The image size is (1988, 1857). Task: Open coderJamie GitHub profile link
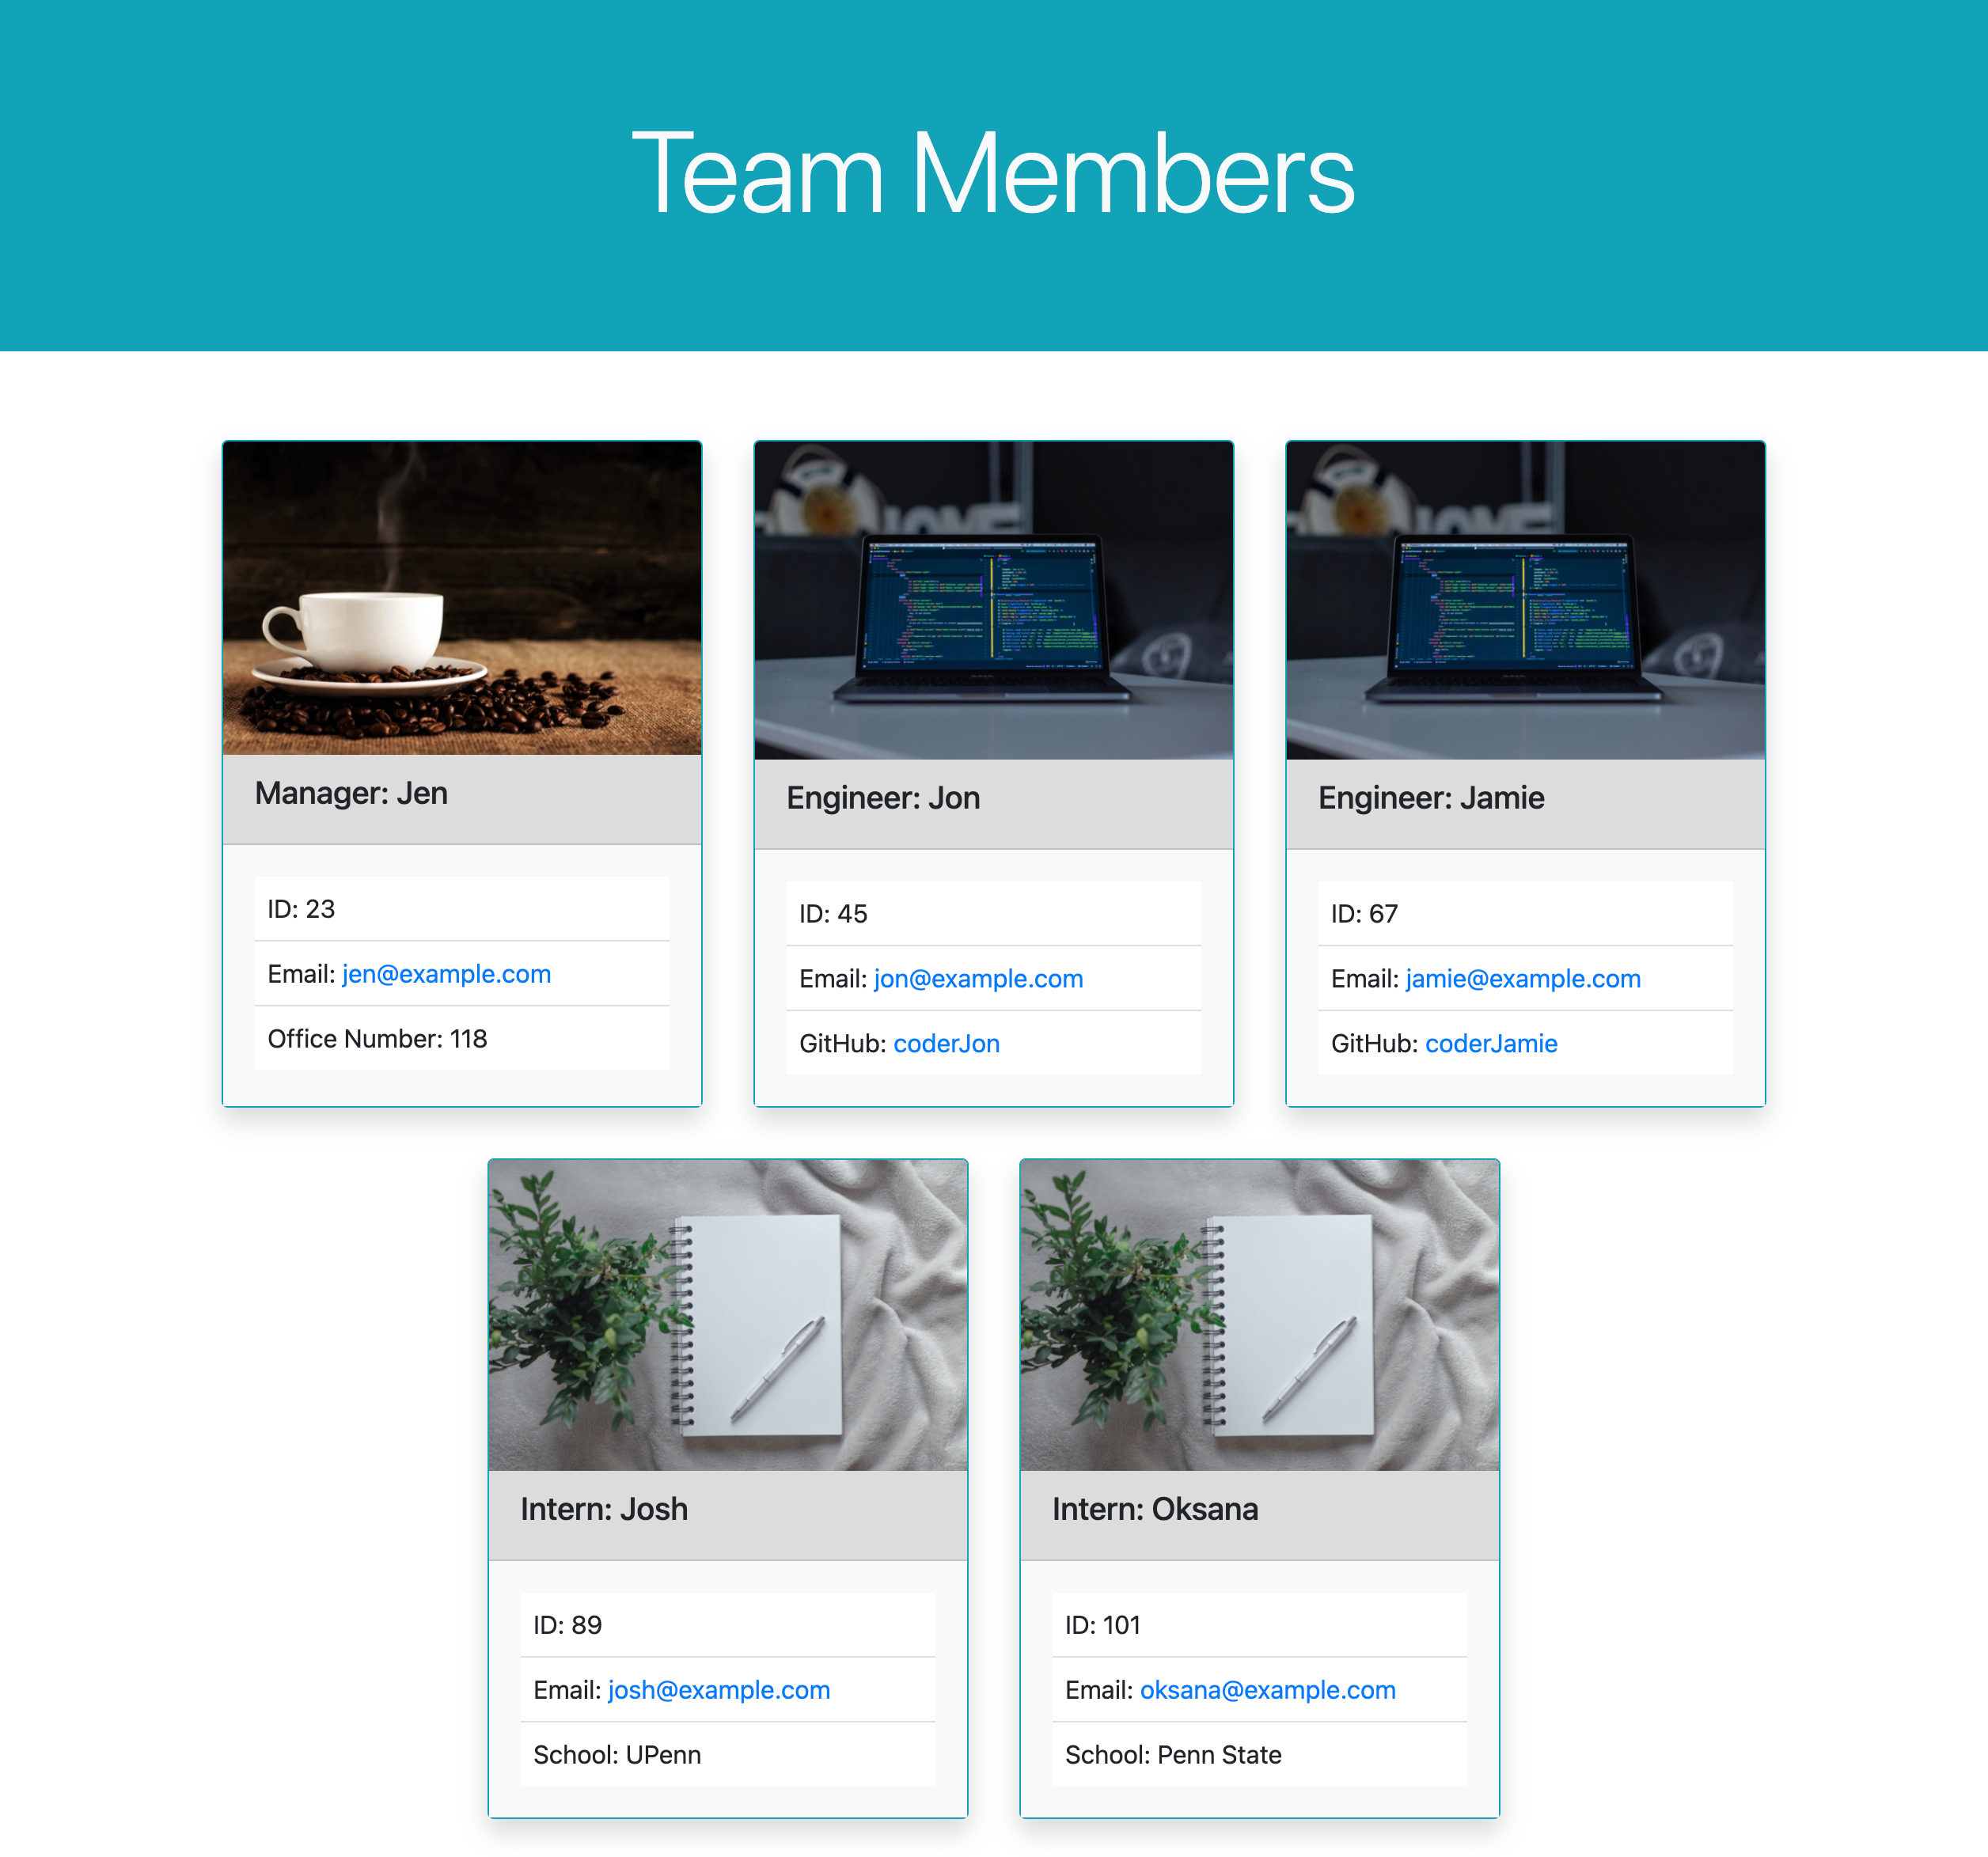click(1491, 1044)
